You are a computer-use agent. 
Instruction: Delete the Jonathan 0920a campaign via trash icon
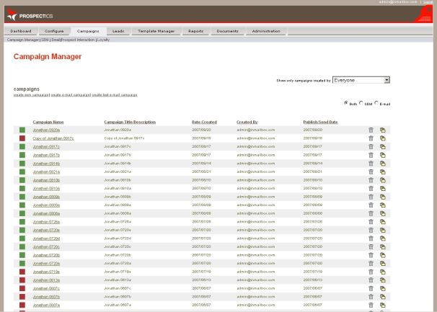click(371, 130)
